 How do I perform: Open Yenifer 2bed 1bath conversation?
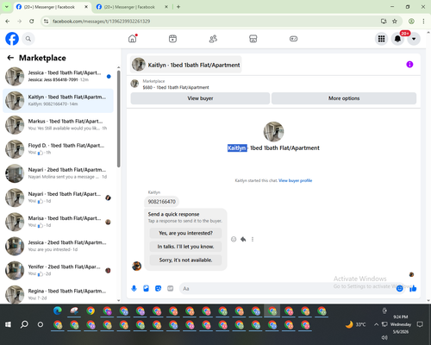(58, 270)
